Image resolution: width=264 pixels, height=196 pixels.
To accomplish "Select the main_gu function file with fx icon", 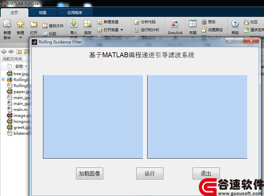I will tap(18, 98).
